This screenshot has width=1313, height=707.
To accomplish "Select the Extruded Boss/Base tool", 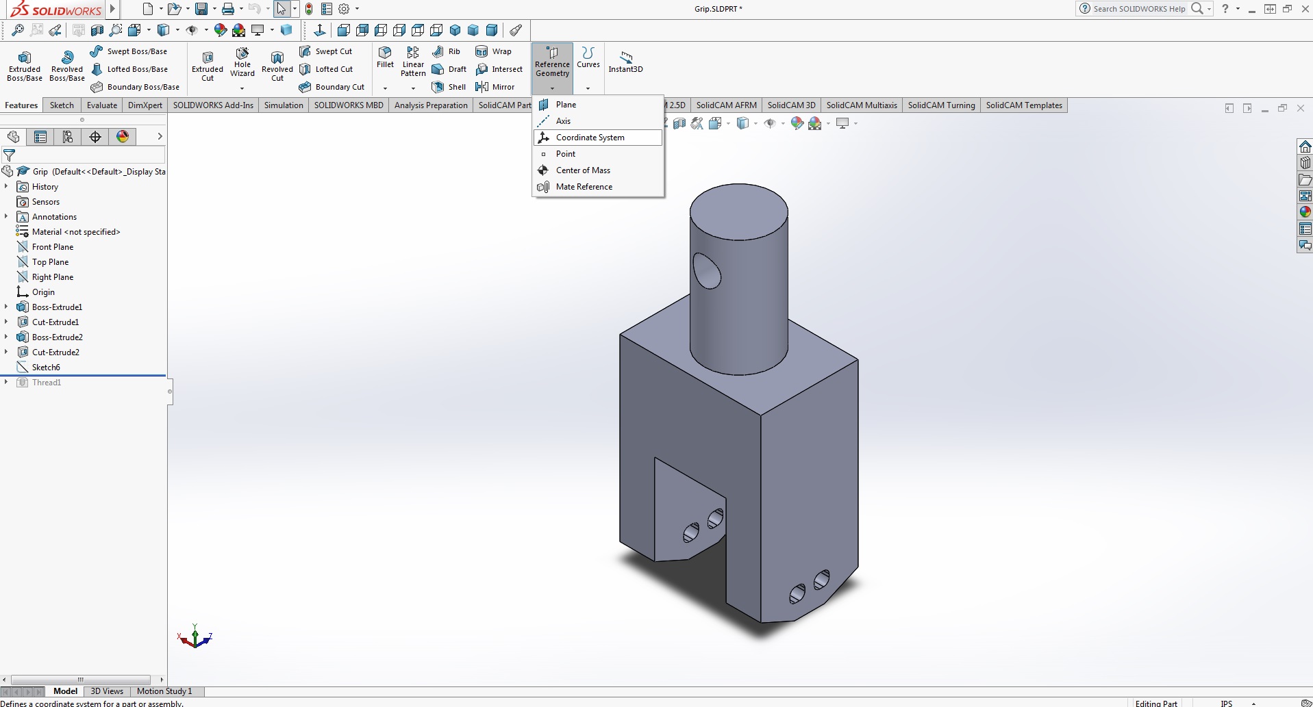I will [x=24, y=65].
